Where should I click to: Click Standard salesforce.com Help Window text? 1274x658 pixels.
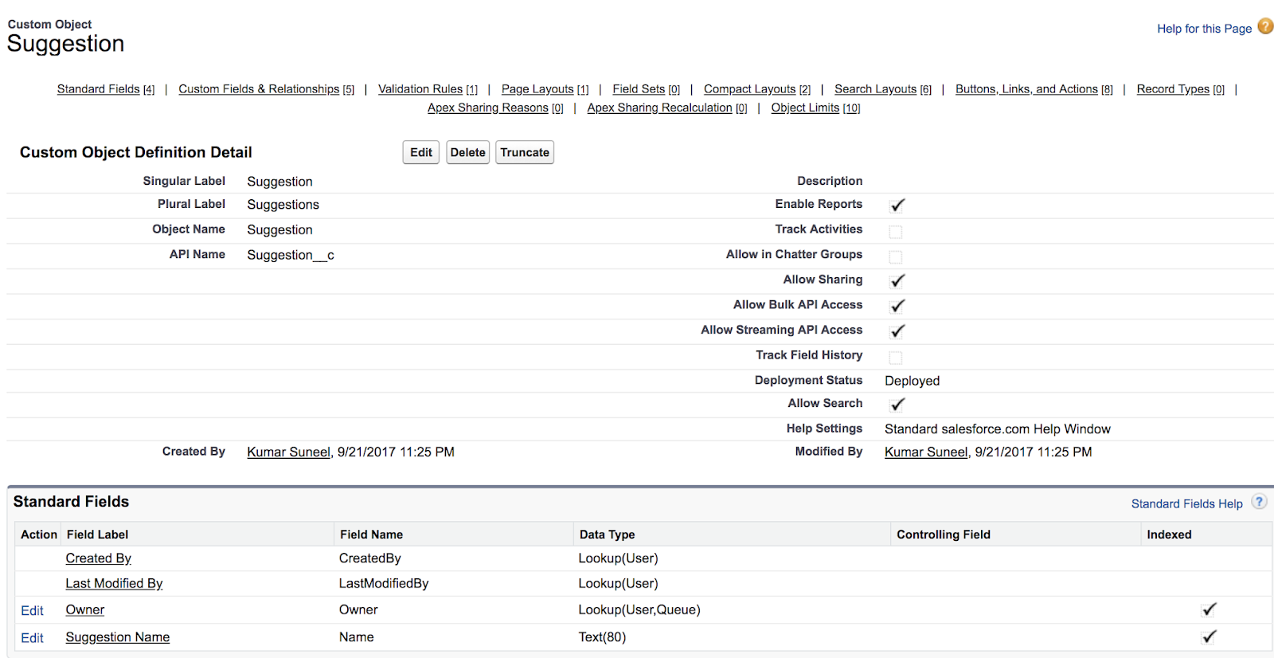(x=998, y=429)
